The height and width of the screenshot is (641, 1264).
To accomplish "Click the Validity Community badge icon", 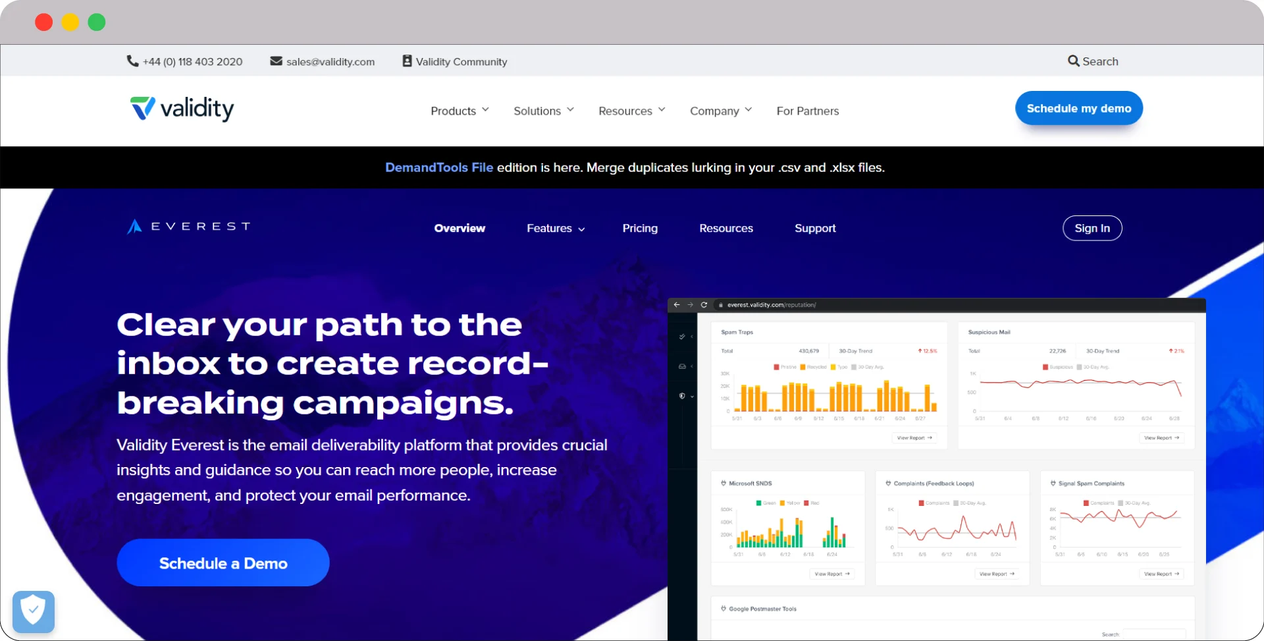I will 406,61.
